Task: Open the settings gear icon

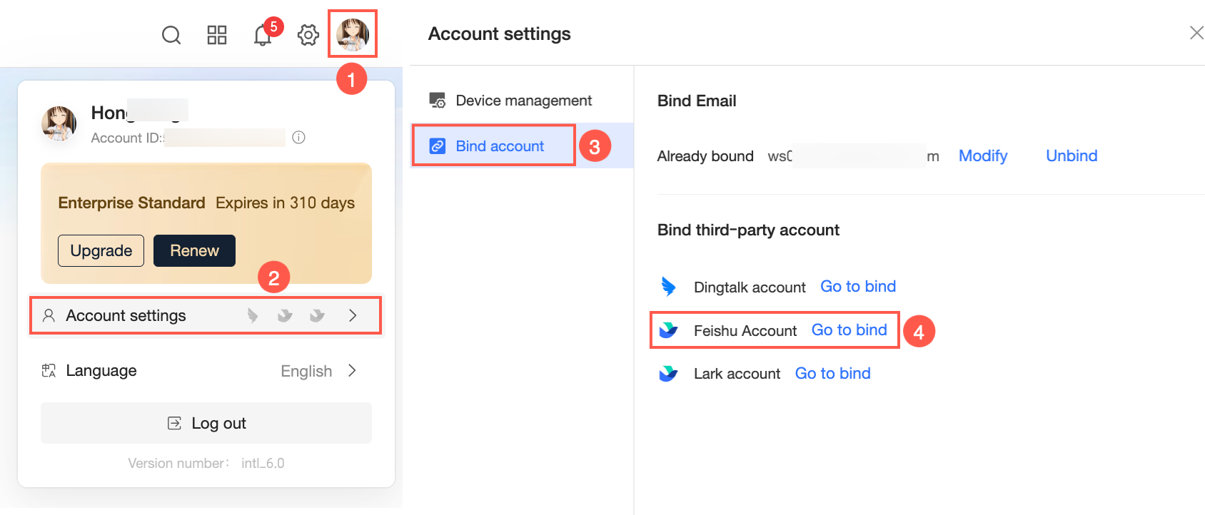Action: point(308,35)
